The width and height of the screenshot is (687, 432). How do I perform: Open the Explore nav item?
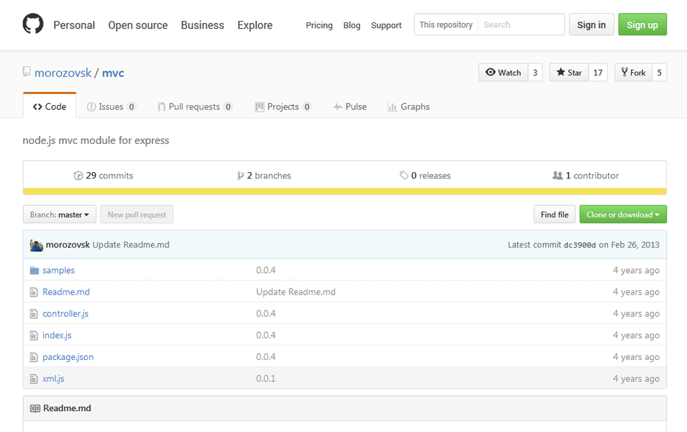[255, 25]
